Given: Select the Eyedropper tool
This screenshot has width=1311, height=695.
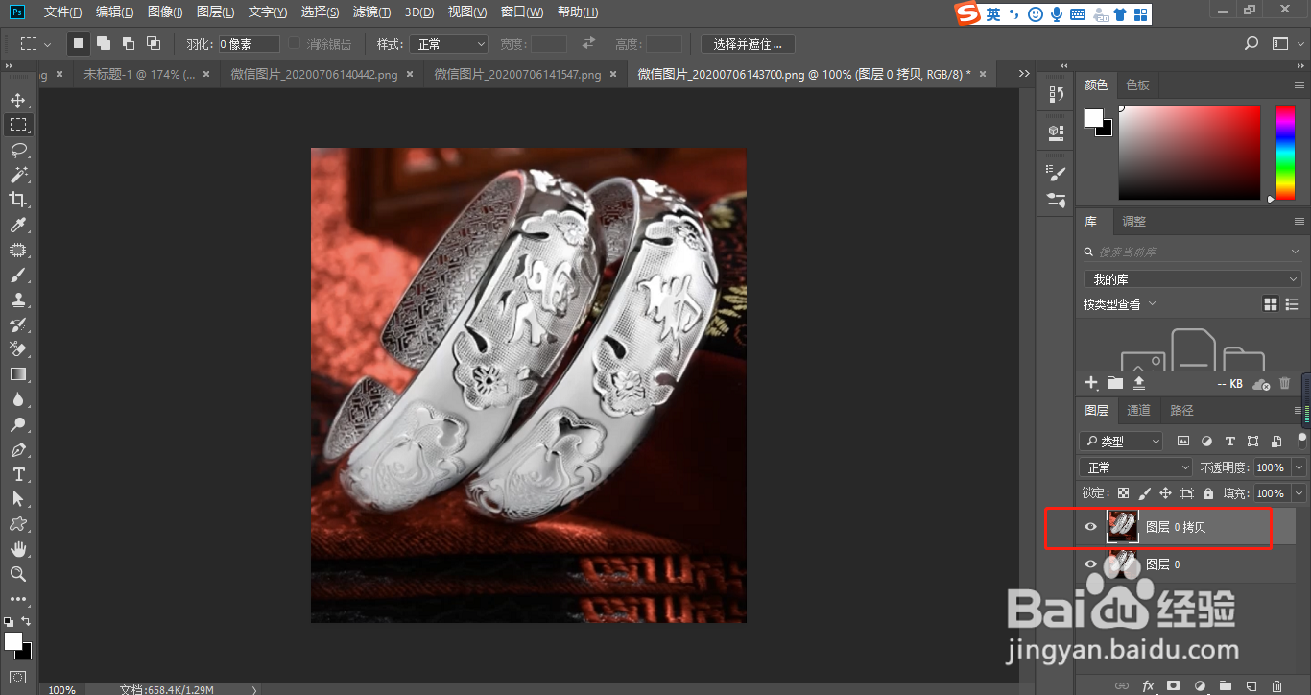Looking at the screenshot, I should [x=18, y=225].
